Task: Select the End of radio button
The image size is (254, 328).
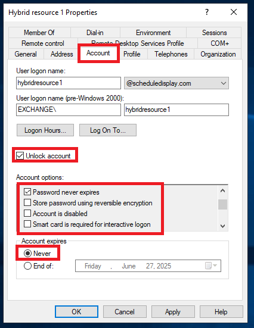Action: pyautogui.click(x=27, y=266)
